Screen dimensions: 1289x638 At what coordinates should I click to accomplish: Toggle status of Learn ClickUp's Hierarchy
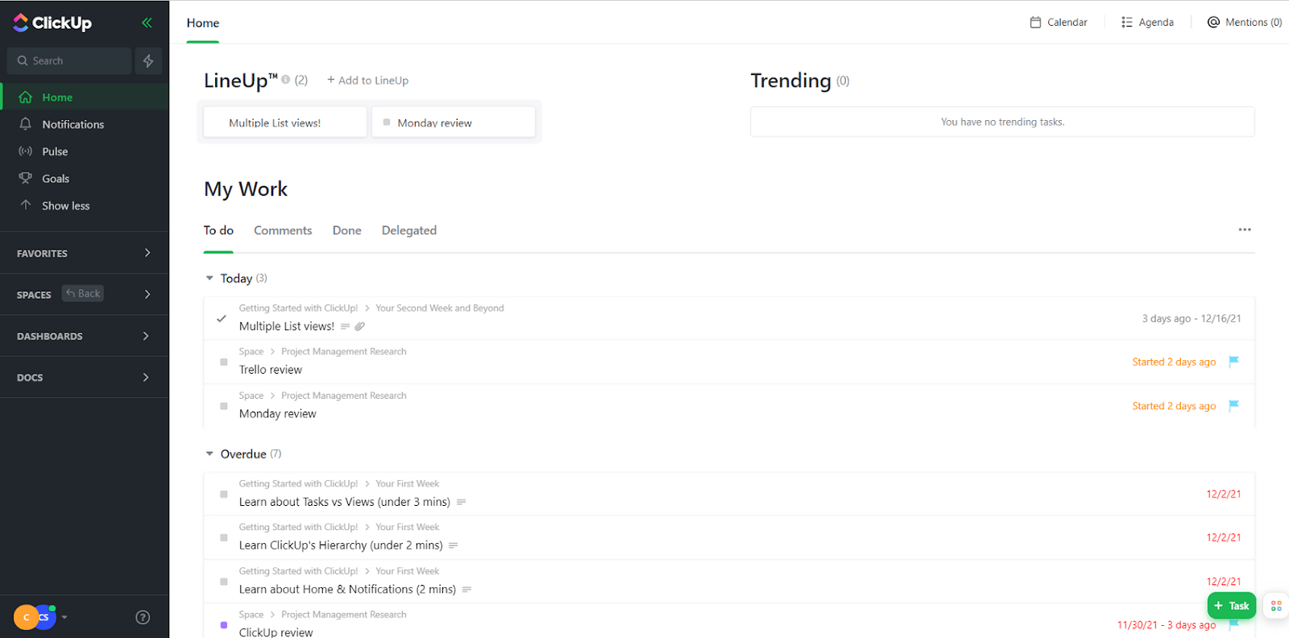[224, 537]
